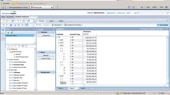Open the Data cube side panel icon

[x=3, y=30]
